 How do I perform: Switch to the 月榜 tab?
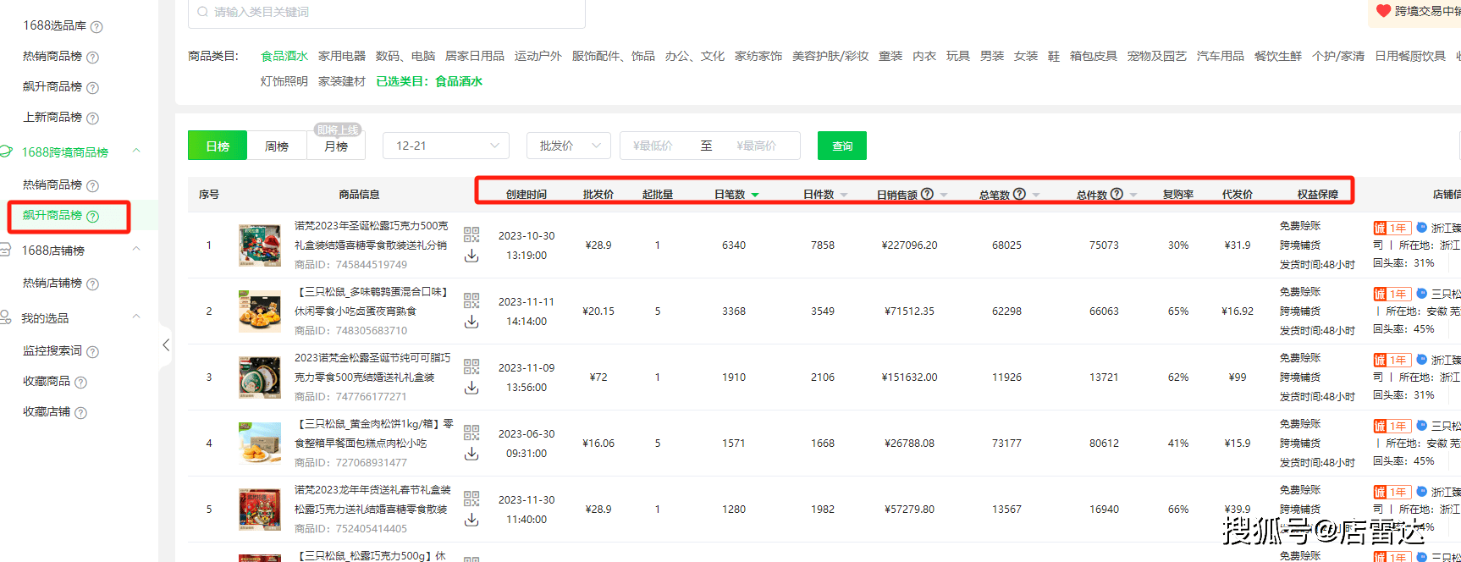[x=336, y=146]
